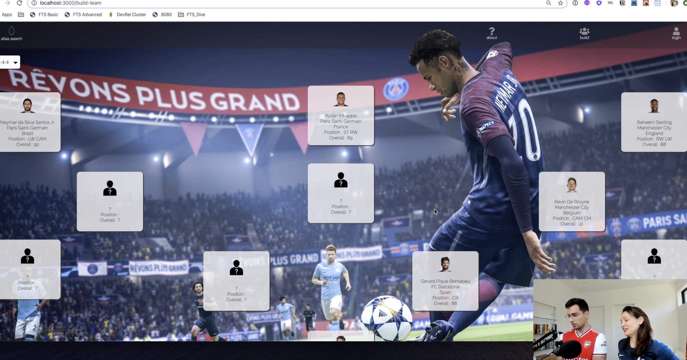Click the site info icon in address bar
This screenshot has width=687, height=360.
click(34, 3)
